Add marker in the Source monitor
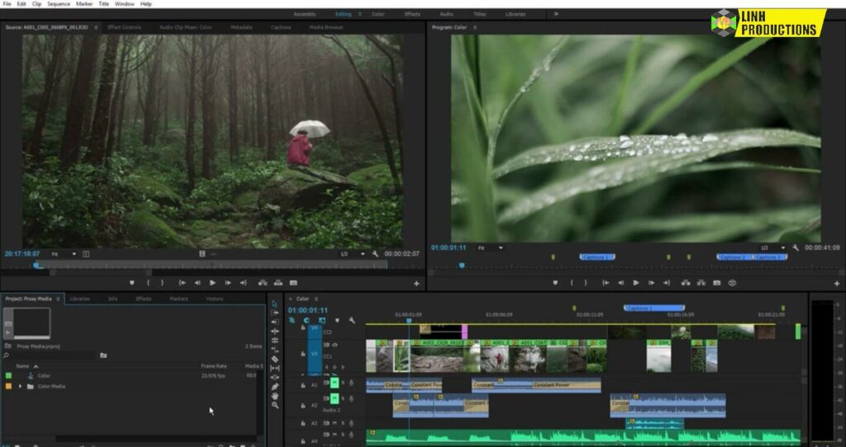 131,283
